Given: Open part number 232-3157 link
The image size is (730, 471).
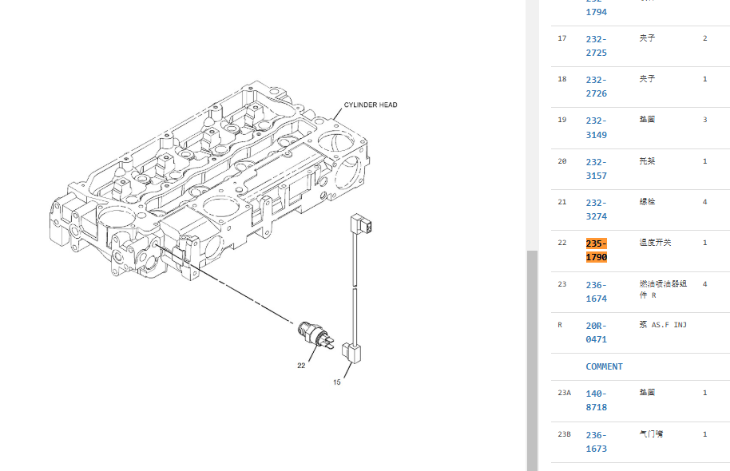Looking at the screenshot, I should point(596,169).
